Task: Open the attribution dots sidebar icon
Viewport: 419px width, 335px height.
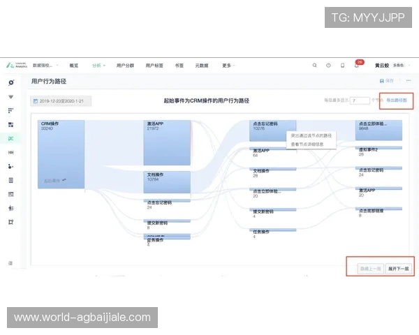Action: pyautogui.click(x=10, y=166)
